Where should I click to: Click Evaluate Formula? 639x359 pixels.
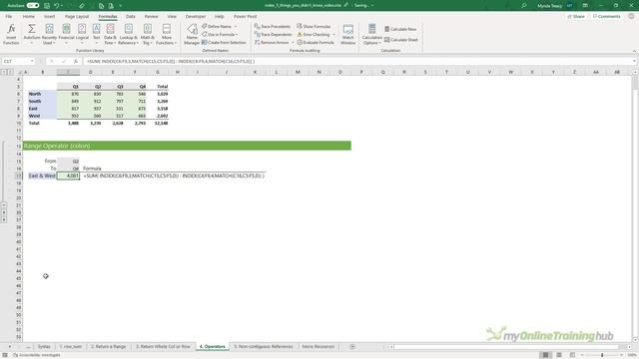pyautogui.click(x=316, y=42)
